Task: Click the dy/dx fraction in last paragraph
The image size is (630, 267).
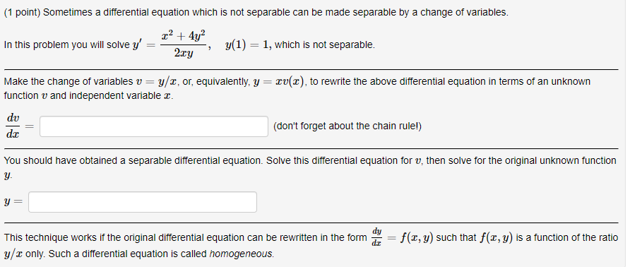Action: [377, 237]
